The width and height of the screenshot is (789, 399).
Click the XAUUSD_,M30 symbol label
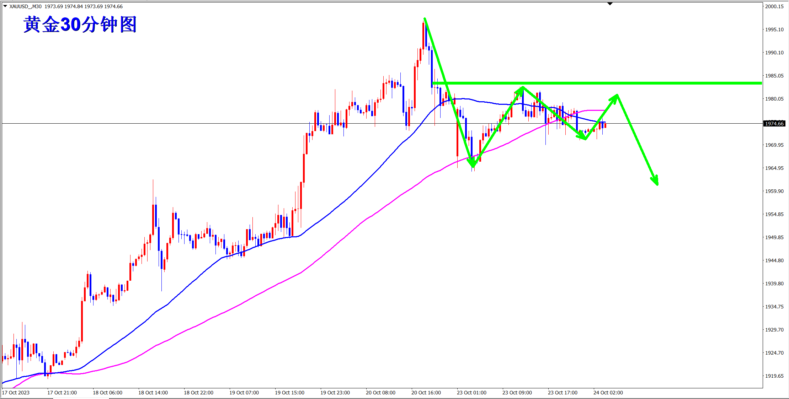pos(25,6)
